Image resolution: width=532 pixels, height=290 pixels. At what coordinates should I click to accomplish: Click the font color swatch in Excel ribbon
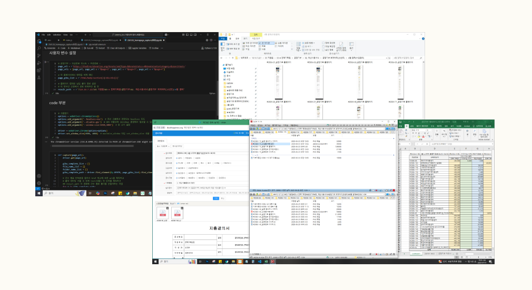[x=423, y=136]
